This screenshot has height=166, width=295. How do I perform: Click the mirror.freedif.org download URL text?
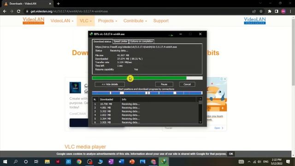[136, 47]
